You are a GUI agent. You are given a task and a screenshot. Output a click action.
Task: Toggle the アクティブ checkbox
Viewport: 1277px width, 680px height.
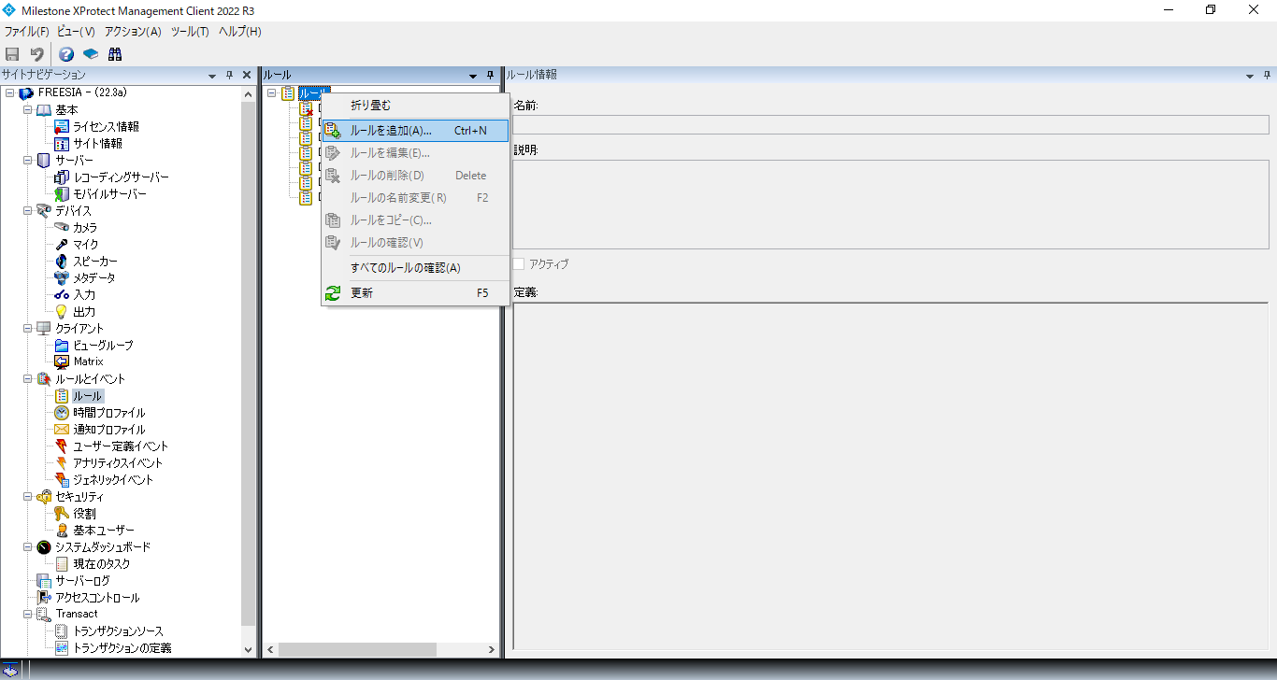tap(519, 264)
